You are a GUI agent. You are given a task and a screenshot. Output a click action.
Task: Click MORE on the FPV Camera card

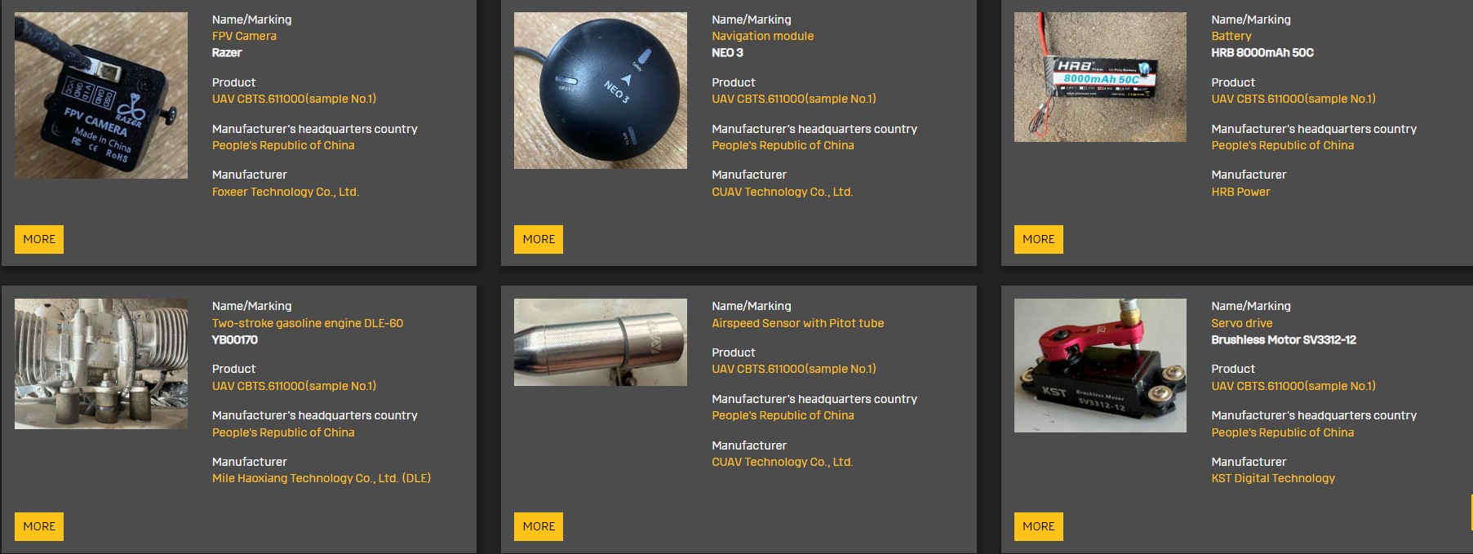click(39, 239)
